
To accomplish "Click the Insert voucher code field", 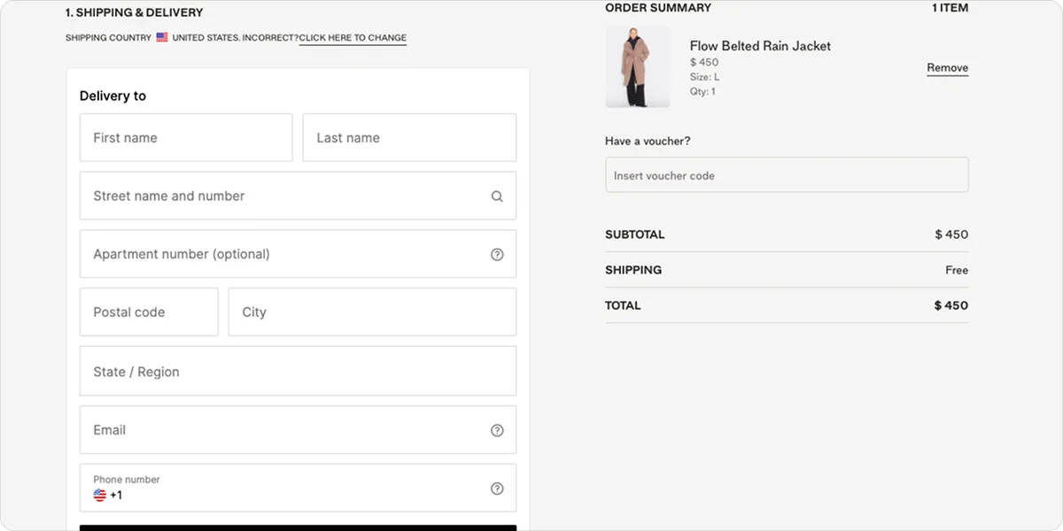I will [x=787, y=175].
